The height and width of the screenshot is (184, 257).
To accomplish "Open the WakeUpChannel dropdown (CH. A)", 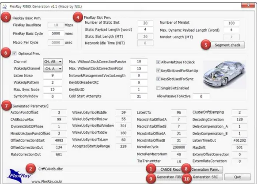I will 53,69.
